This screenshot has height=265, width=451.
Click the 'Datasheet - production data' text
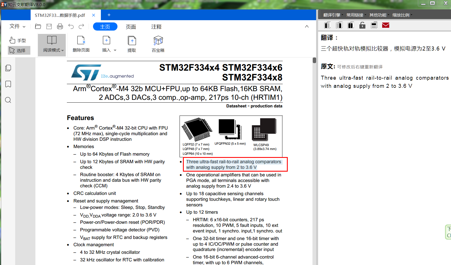click(x=254, y=106)
